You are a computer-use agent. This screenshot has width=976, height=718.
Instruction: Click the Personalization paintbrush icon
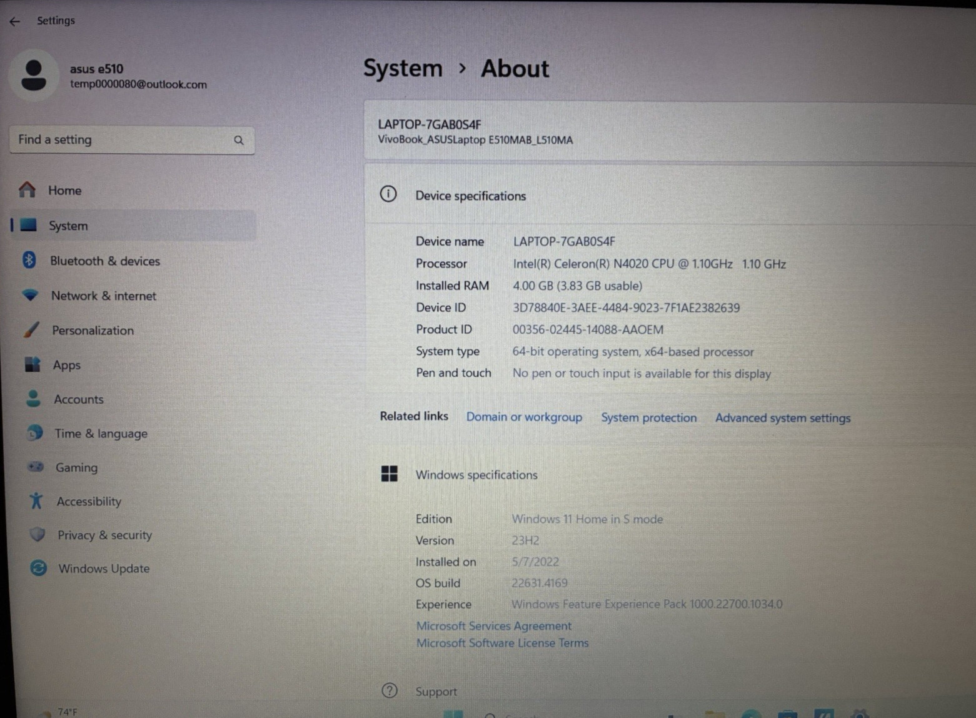(31, 329)
